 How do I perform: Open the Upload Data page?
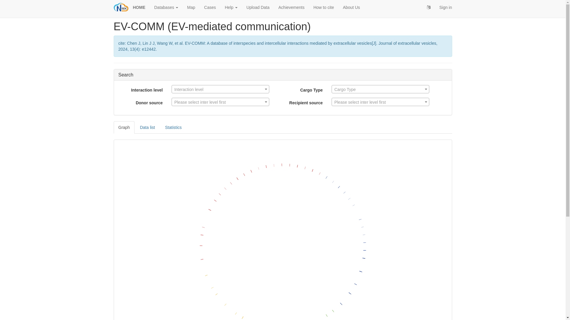pyautogui.click(x=258, y=7)
